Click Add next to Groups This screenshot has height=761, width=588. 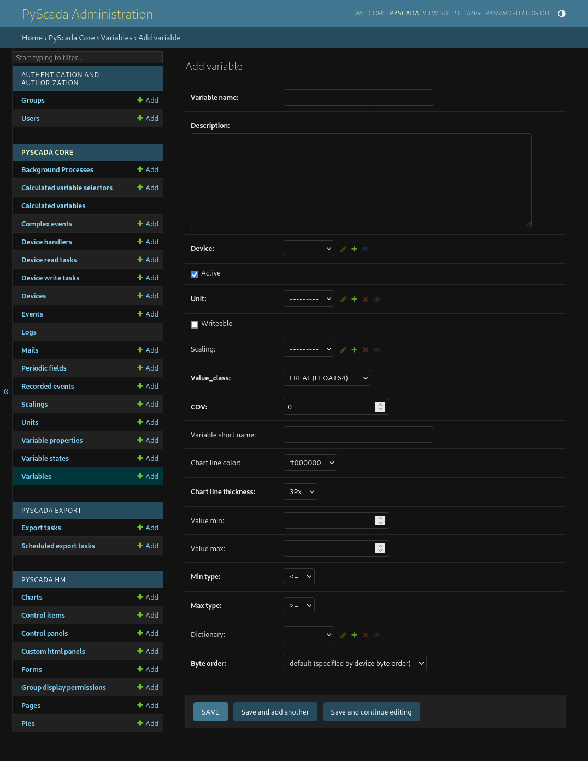point(148,100)
